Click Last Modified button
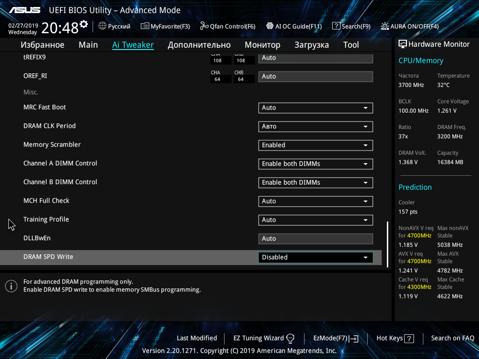The height and width of the screenshot is (359, 479). (197, 338)
